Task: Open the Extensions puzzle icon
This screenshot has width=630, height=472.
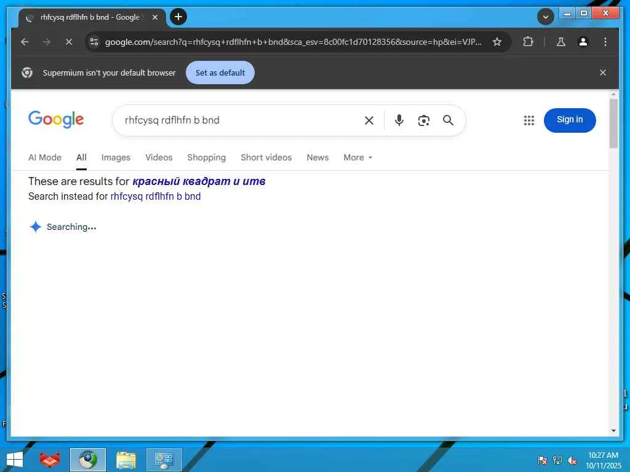Action: pyautogui.click(x=528, y=42)
